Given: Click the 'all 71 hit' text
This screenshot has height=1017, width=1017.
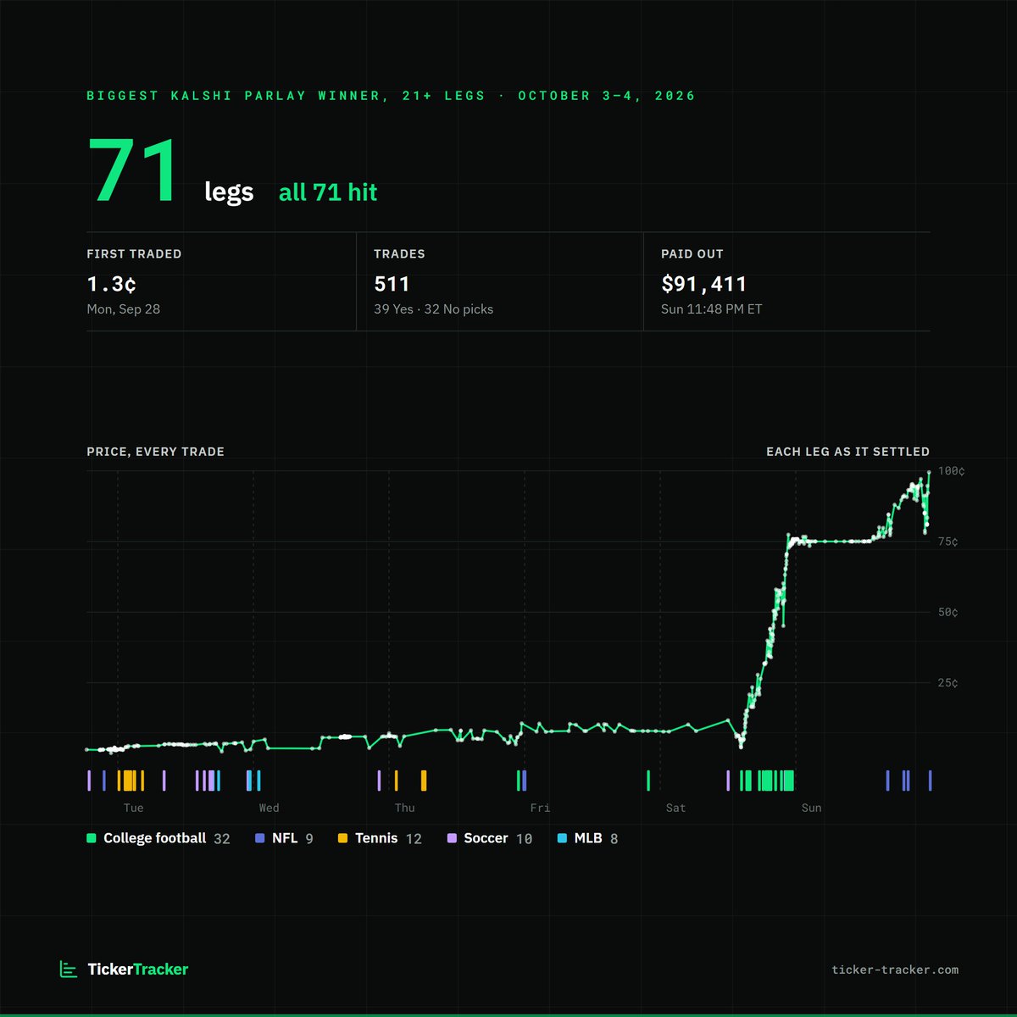Looking at the screenshot, I should 328,192.
